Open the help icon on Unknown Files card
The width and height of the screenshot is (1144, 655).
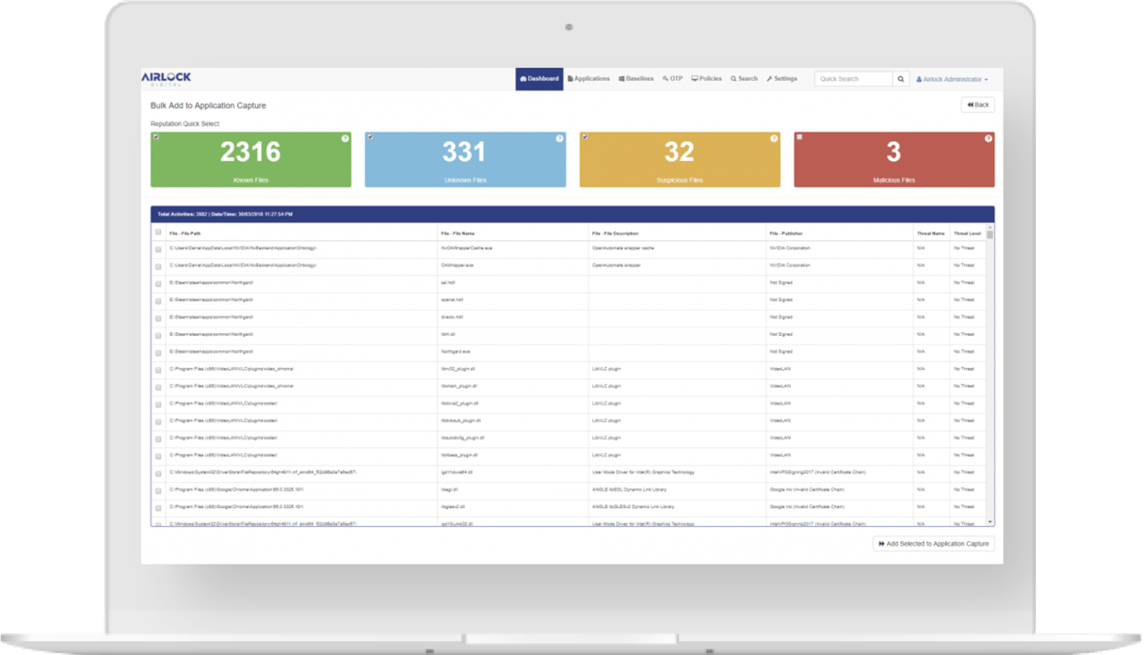coord(559,138)
